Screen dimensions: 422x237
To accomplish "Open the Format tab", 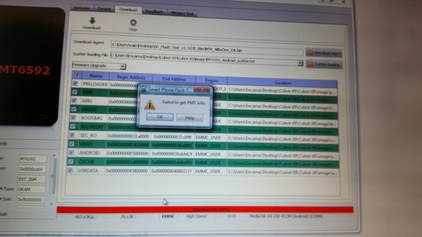I will 104,9.
